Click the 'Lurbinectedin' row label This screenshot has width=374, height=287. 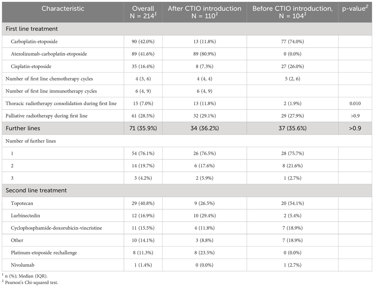[25, 216]
